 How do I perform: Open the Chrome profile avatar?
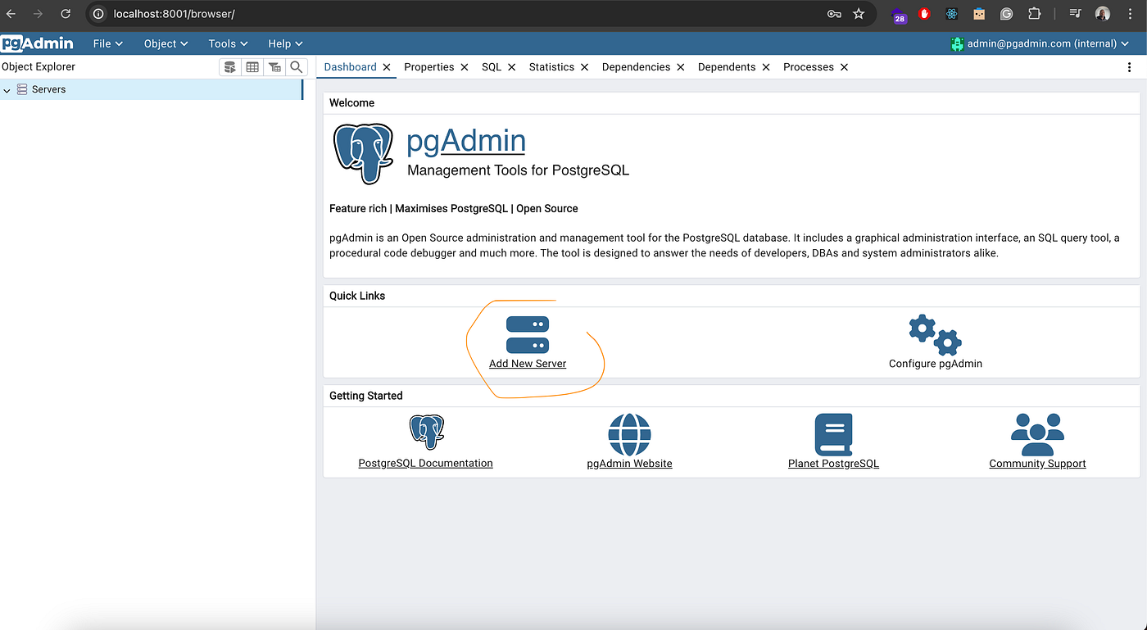[1103, 14]
